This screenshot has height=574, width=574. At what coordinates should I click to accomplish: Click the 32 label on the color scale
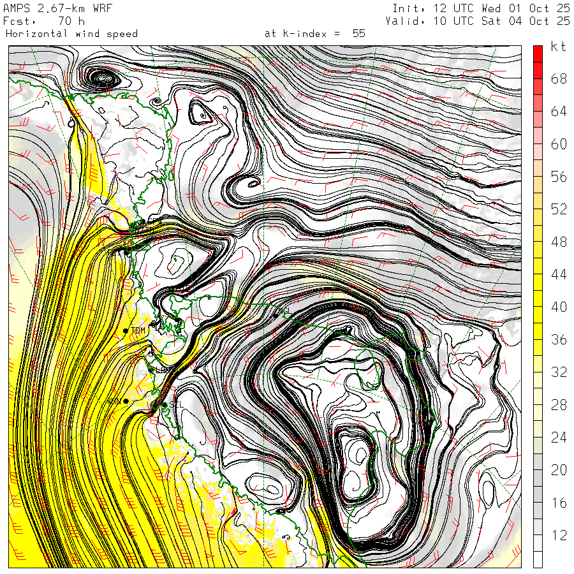[x=559, y=372]
